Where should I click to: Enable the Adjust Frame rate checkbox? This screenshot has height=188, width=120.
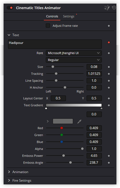tap(48, 26)
